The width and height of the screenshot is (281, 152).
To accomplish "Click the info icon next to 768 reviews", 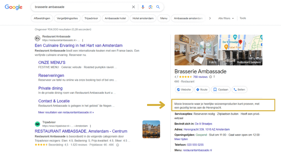I will point(210,77).
